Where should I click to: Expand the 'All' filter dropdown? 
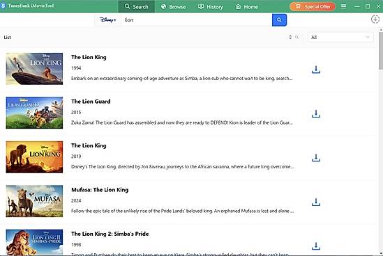pos(340,38)
